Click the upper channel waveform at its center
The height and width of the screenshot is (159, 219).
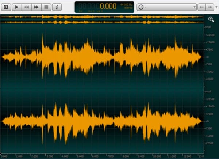pos(102,57)
